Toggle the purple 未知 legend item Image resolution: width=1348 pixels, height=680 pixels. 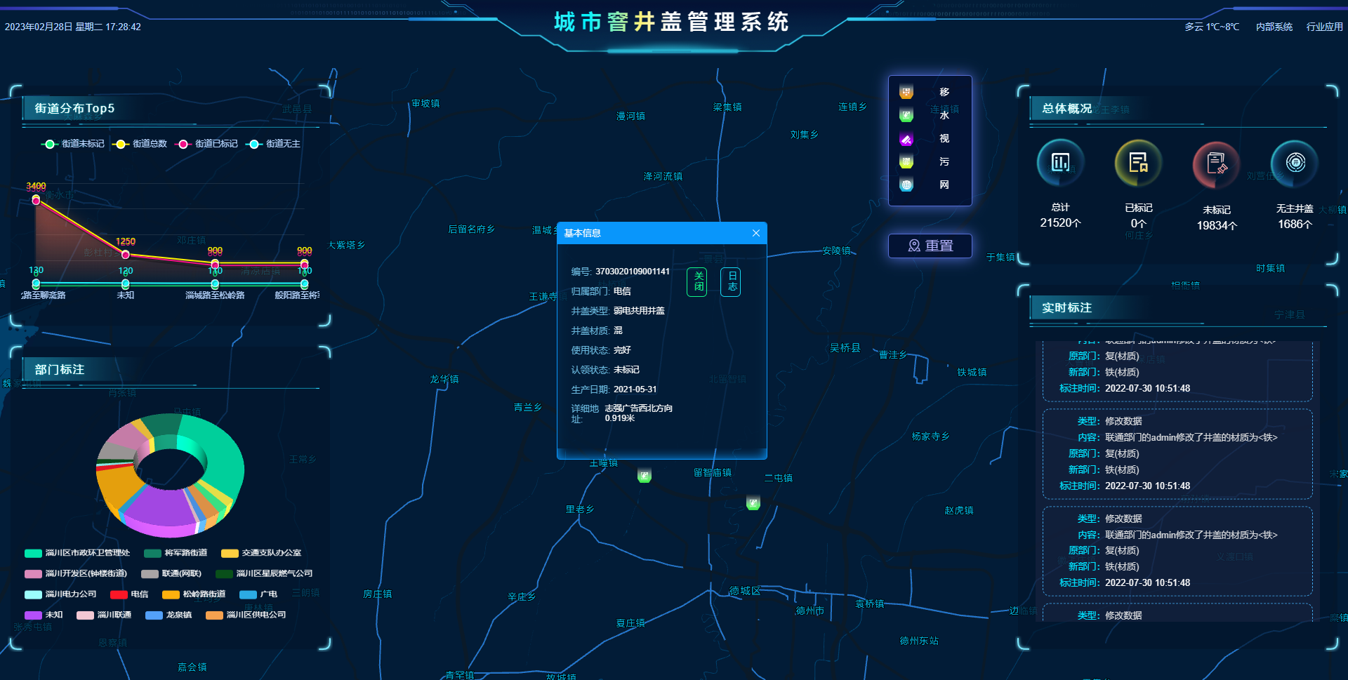pyautogui.click(x=44, y=615)
